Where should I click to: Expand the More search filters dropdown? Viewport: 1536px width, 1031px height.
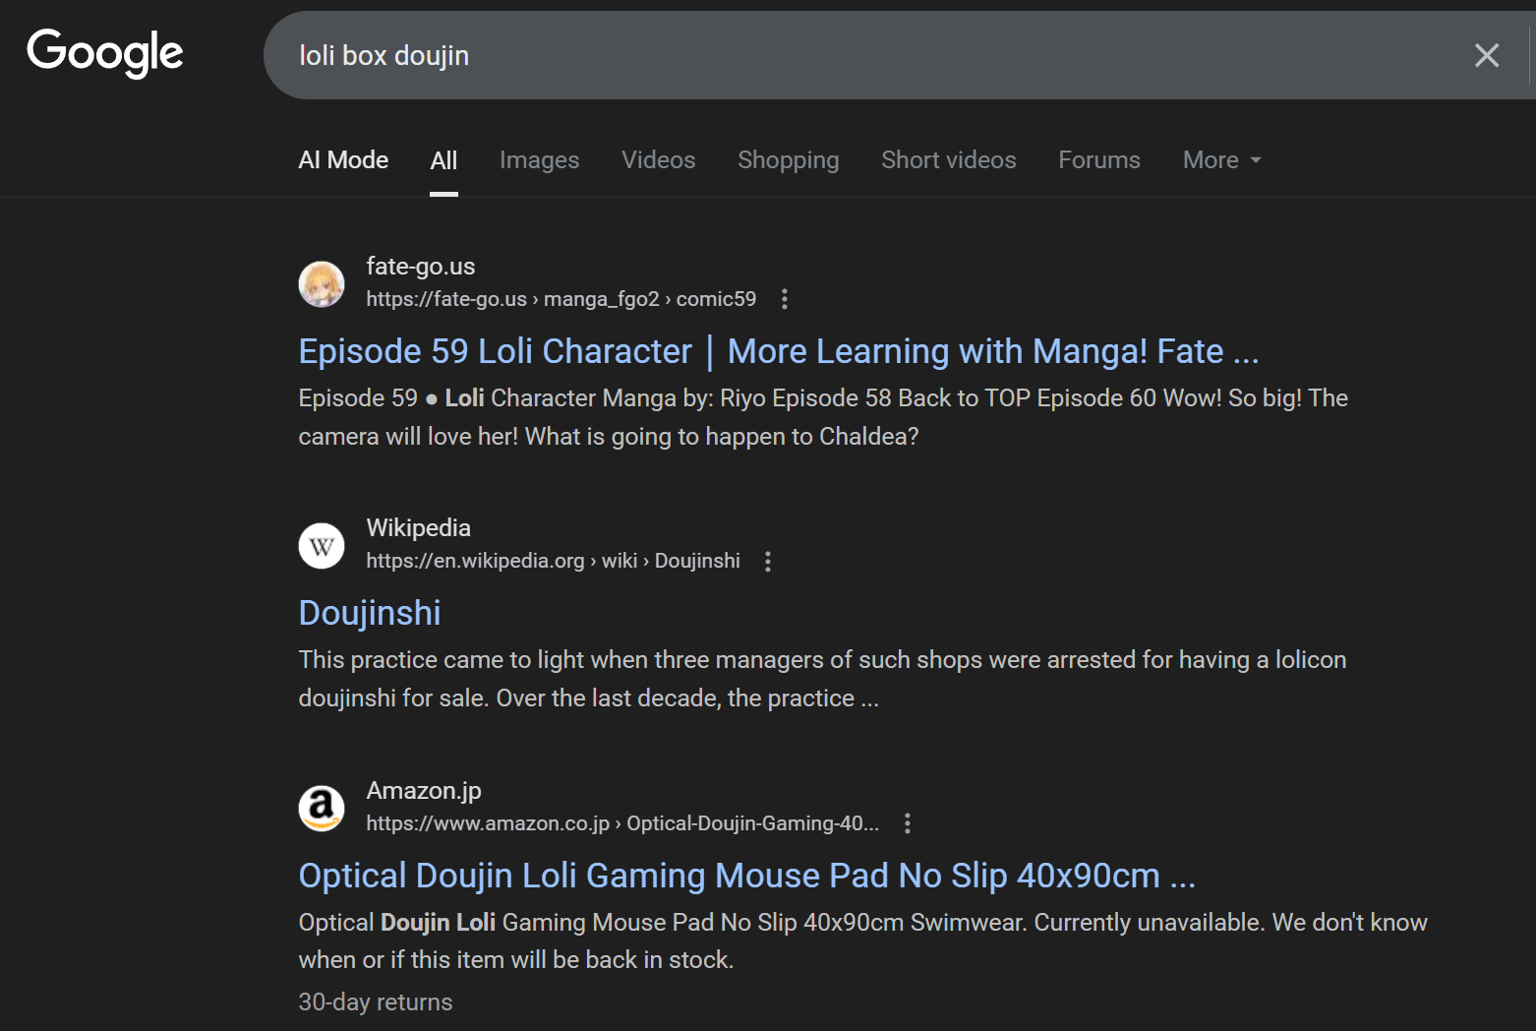point(1221,160)
